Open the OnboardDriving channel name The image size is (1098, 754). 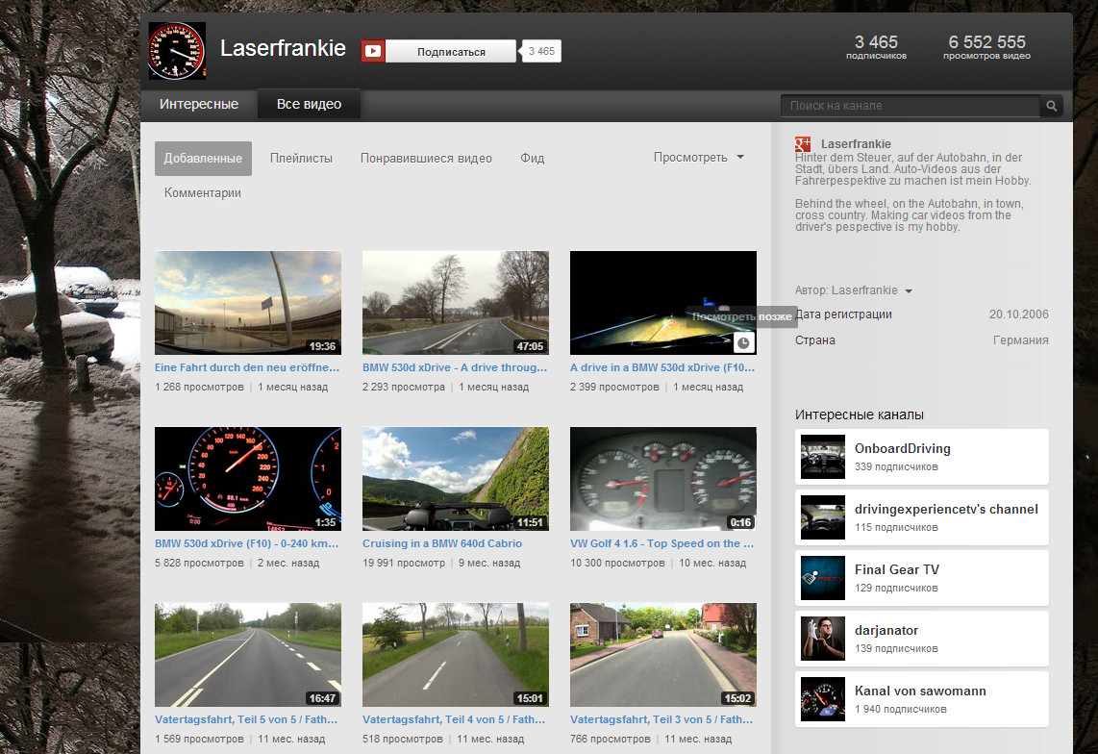coord(903,448)
